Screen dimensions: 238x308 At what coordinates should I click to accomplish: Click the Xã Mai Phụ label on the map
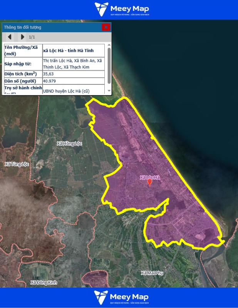point(152,273)
